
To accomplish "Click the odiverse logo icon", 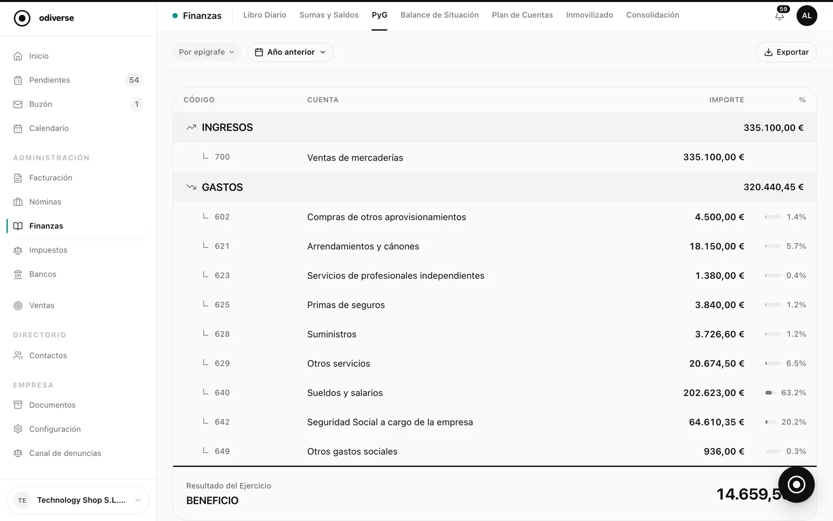I will click(22, 18).
